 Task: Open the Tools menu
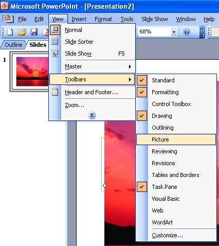(127, 19)
